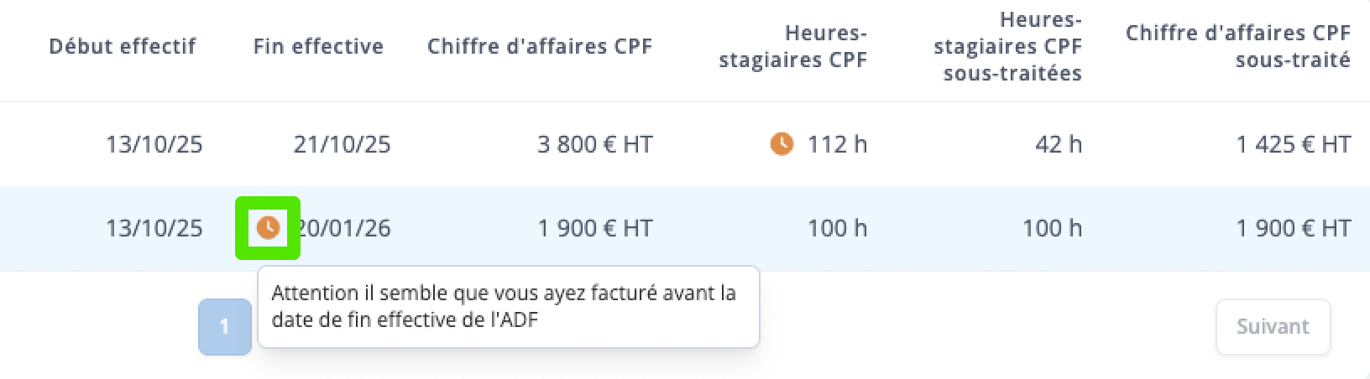Click Heures-stagiaires CPF sous-traitées header
The width and height of the screenshot is (1370, 379).
click(1007, 46)
